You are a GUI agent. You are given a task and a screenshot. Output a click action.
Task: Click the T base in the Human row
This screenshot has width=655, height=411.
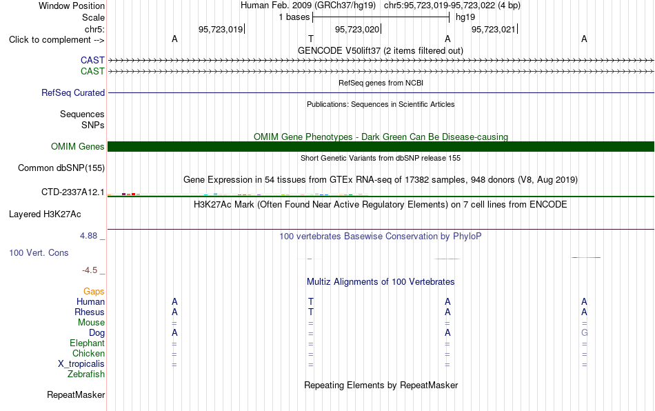(311, 301)
